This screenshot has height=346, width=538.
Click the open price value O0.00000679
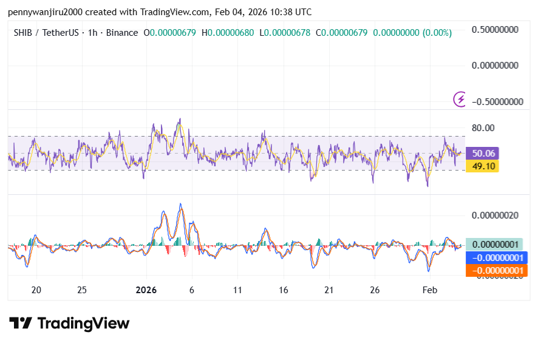pyautogui.click(x=169, y=33)
